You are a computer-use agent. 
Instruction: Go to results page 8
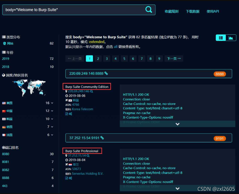151,59
